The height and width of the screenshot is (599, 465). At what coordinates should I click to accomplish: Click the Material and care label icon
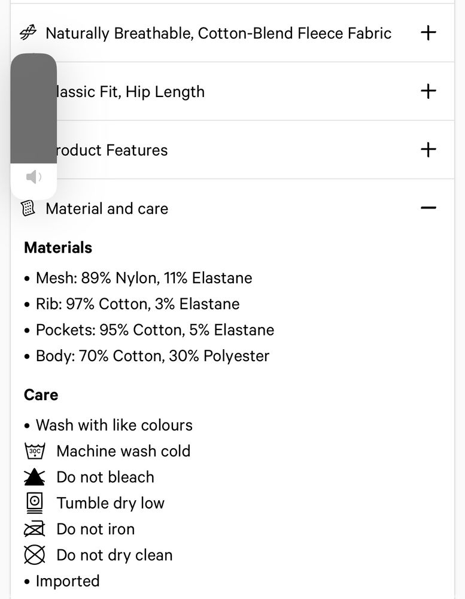point(28,208)
